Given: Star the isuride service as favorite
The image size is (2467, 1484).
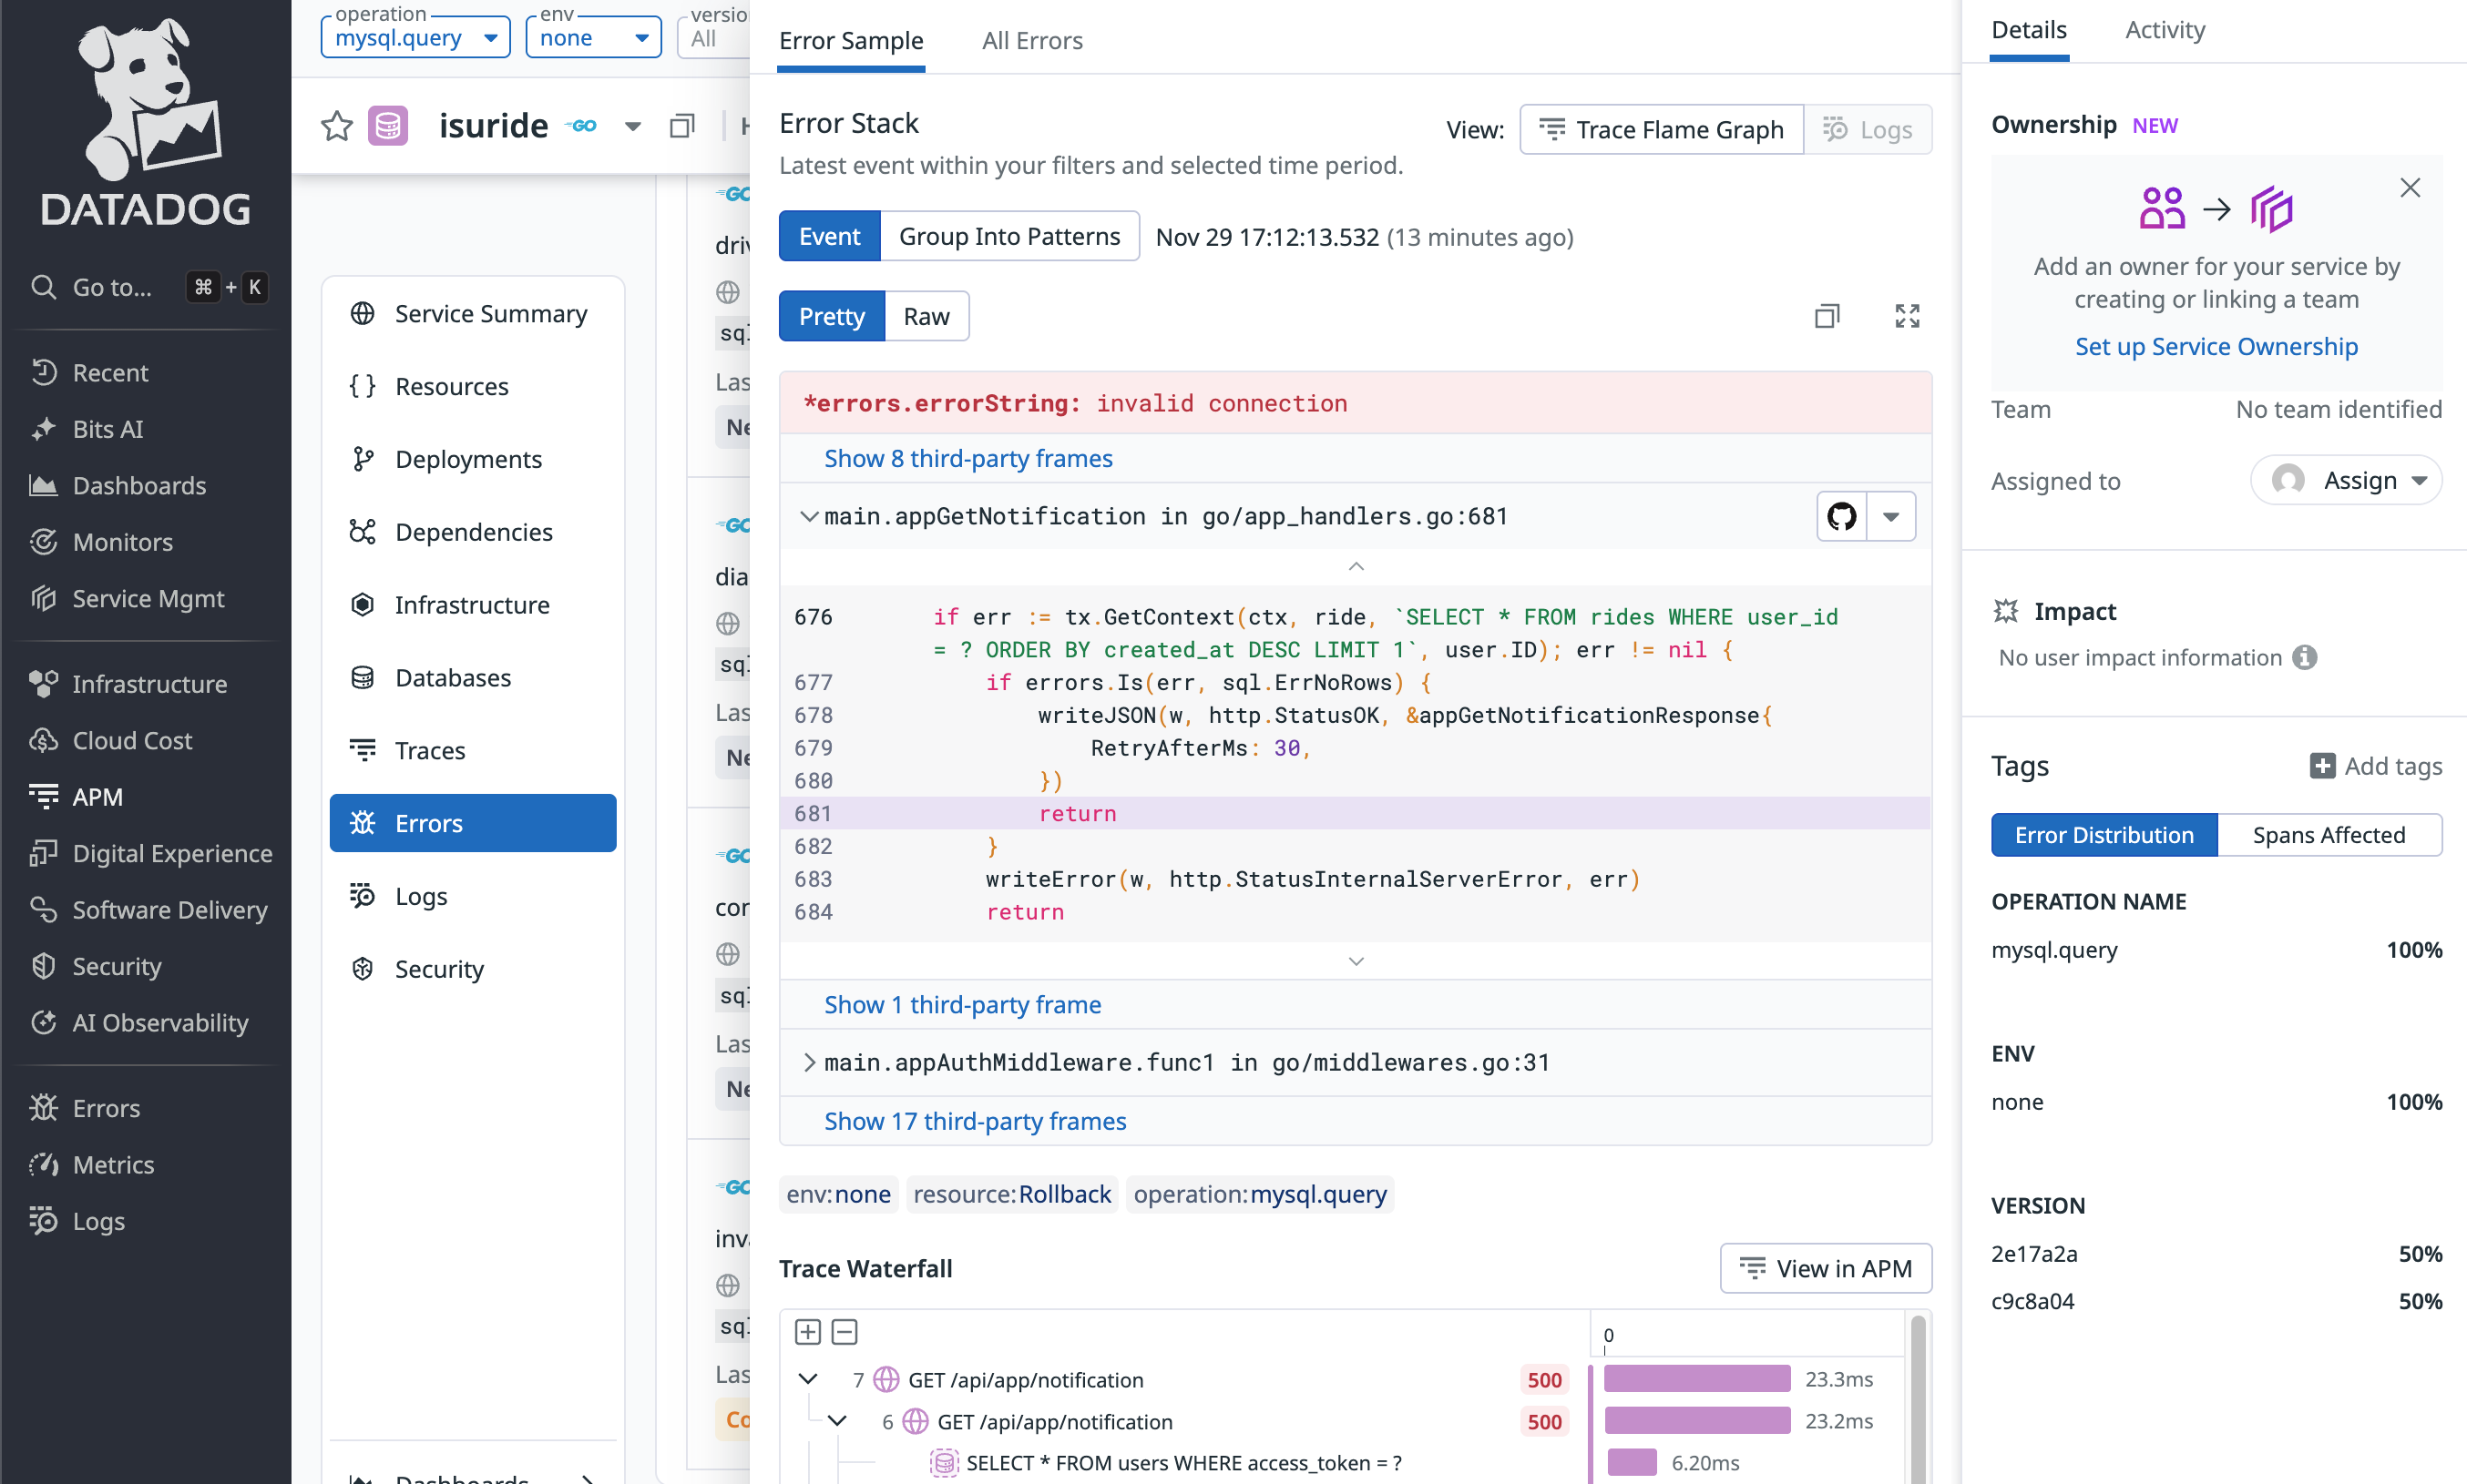Looking at the screenshot, I should point(337,126).
